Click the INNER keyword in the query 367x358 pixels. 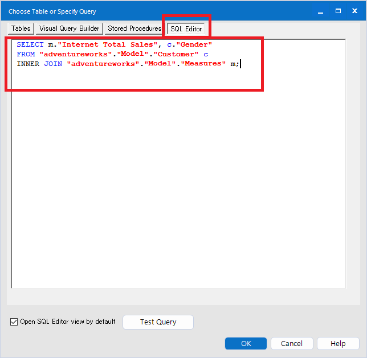pyautogui.click(x=28, y=64)
